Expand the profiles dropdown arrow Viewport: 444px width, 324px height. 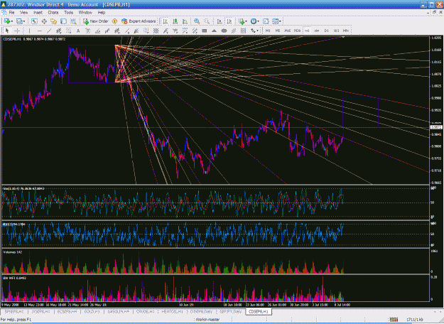point(24,21)
